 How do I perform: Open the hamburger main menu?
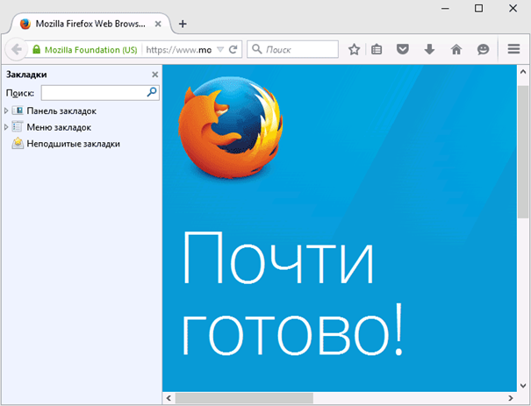513,49
